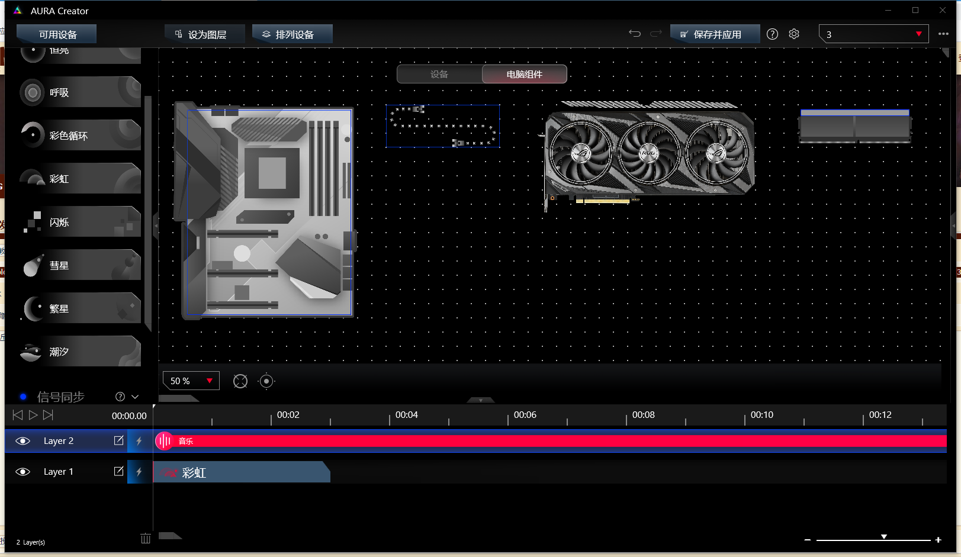Hide Layer 2 using its eye icon
This screenshot has width=961, height=557.
23,441
